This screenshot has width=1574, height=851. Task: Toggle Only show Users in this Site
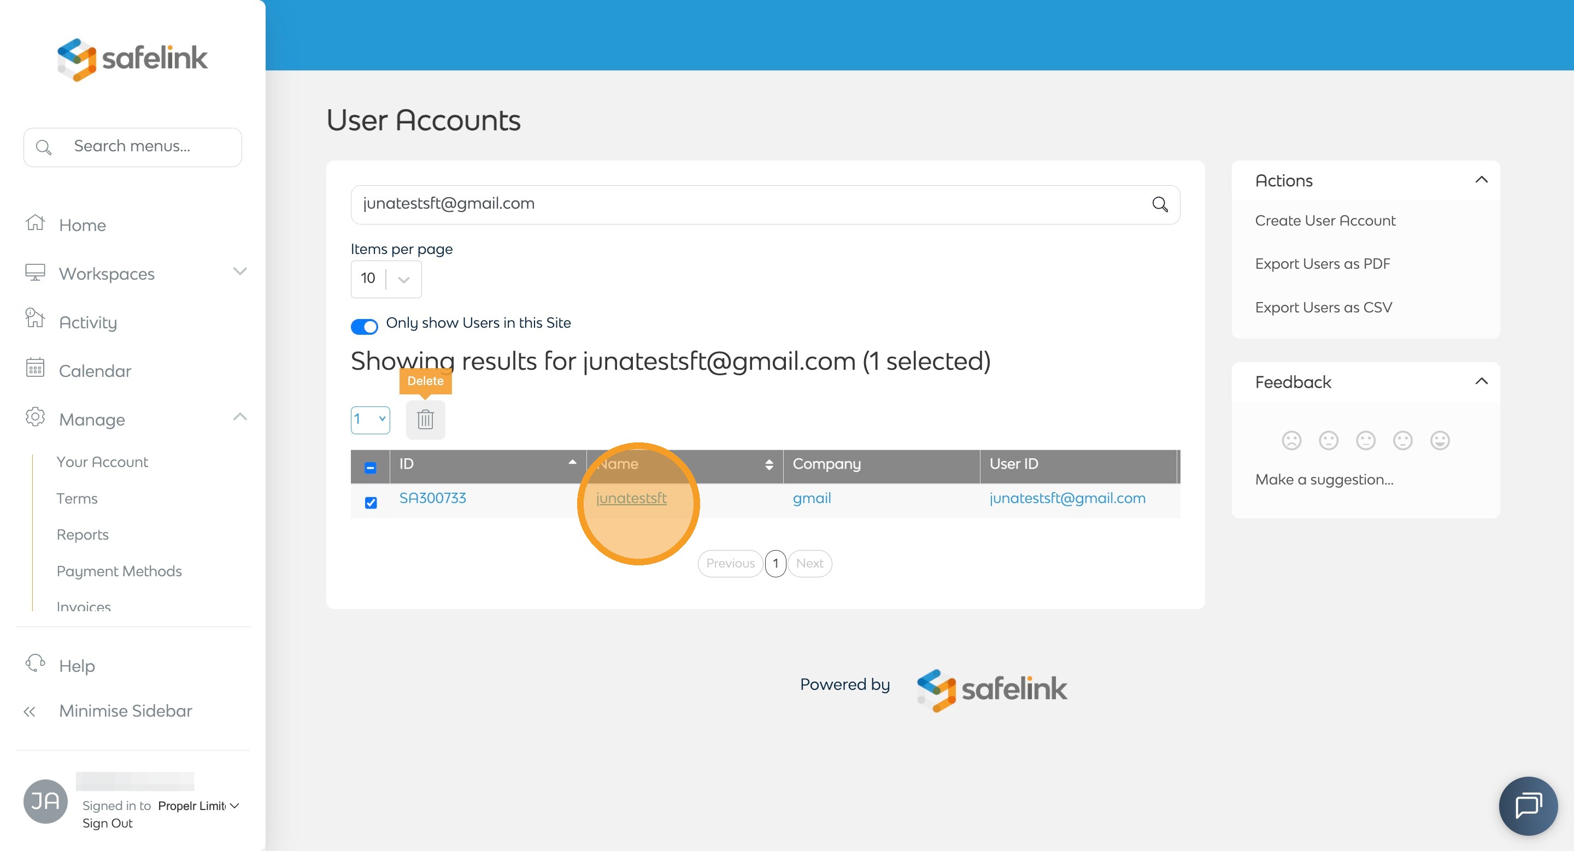[364, 326]
